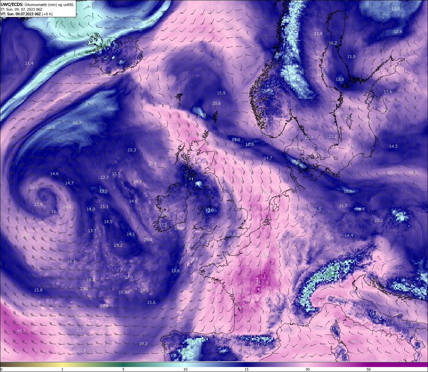
Task: Click the 54.0 value over France
Action: click(260, 282)
